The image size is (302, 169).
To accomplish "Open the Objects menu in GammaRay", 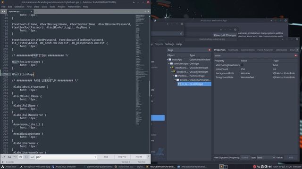I will tap(159, 44).
